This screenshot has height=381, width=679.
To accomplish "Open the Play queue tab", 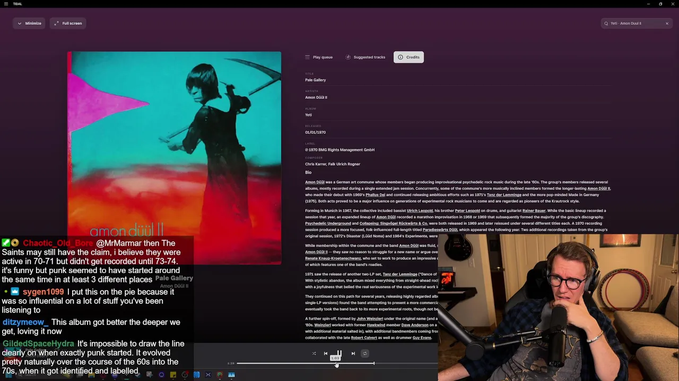I will (319, 57).
